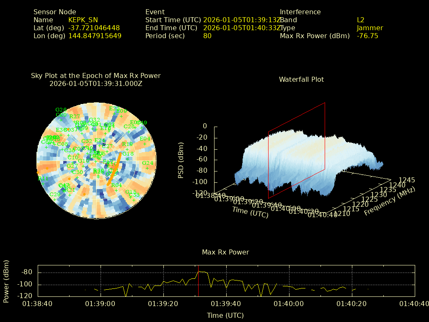Click the sensor name value KEPK_SN
The image size is (429, 322).
[x=83, y=20]
